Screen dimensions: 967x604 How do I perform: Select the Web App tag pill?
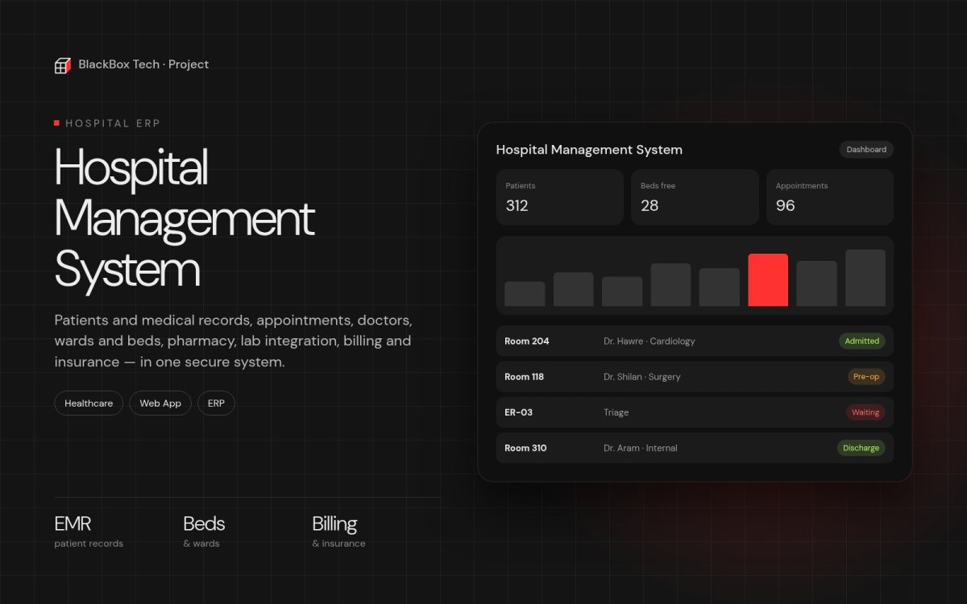click(160, 403)
